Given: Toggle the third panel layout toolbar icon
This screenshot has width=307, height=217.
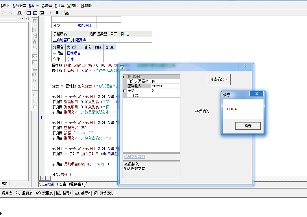Looking at the screenshot, I should coord(42,13).
